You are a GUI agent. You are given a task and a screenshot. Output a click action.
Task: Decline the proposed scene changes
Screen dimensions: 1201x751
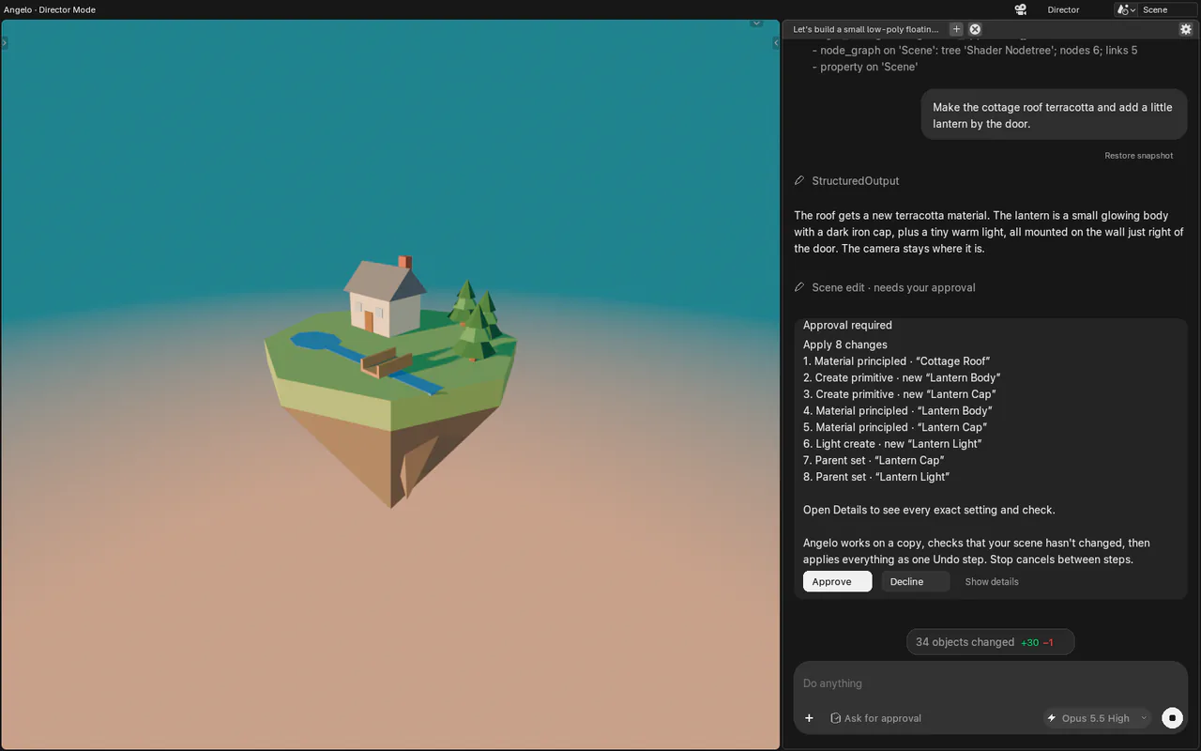coord(915,582)
